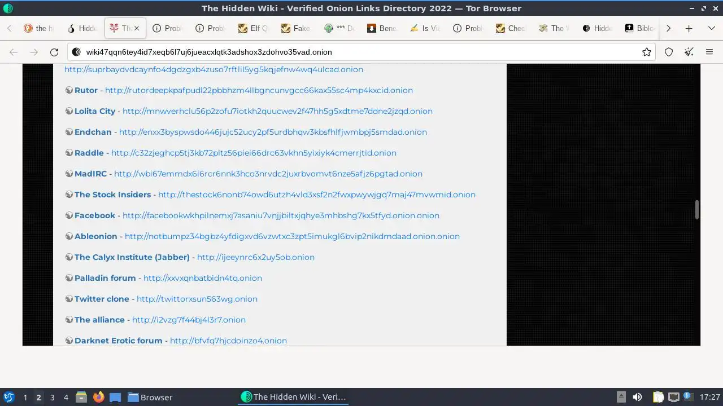Click the volume speaker tray icon
723x406 pixels.
[637, 397]
